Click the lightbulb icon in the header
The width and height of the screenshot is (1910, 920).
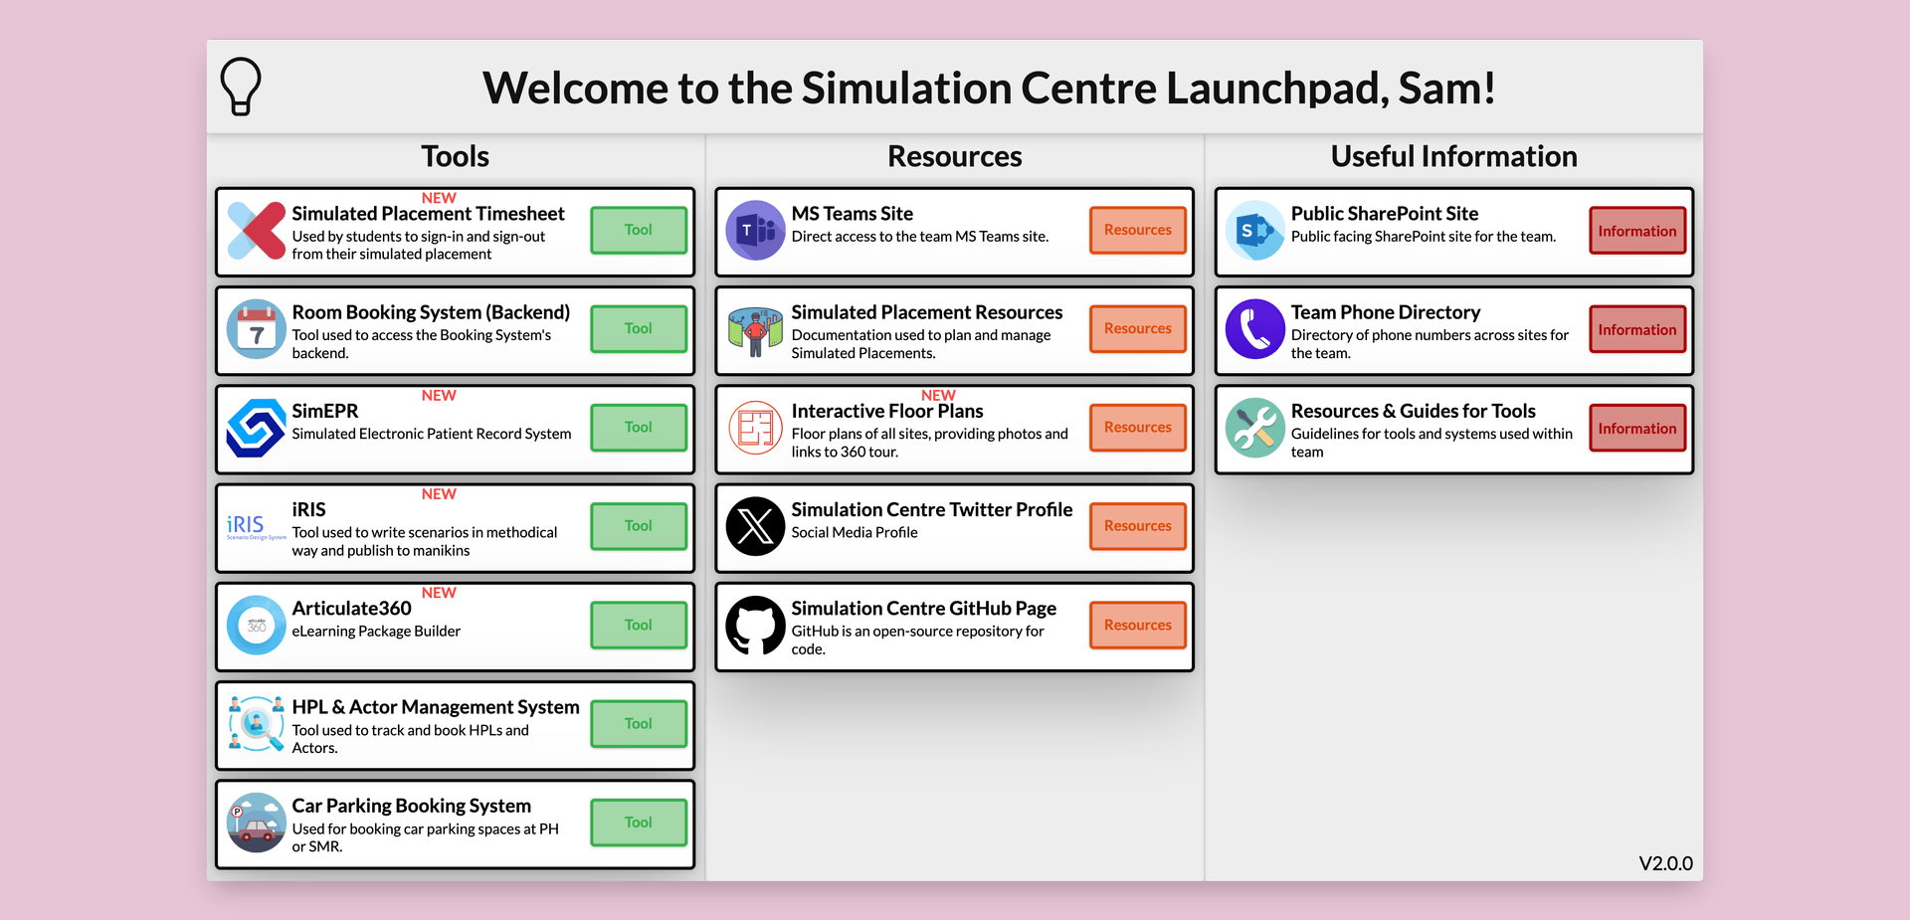click(241, 87)
